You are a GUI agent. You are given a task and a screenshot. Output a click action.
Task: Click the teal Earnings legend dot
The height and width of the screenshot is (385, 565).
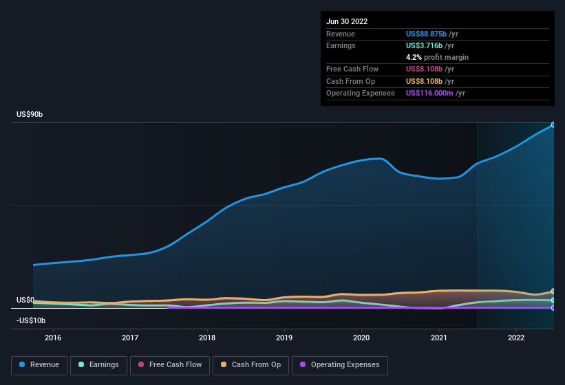81,364
